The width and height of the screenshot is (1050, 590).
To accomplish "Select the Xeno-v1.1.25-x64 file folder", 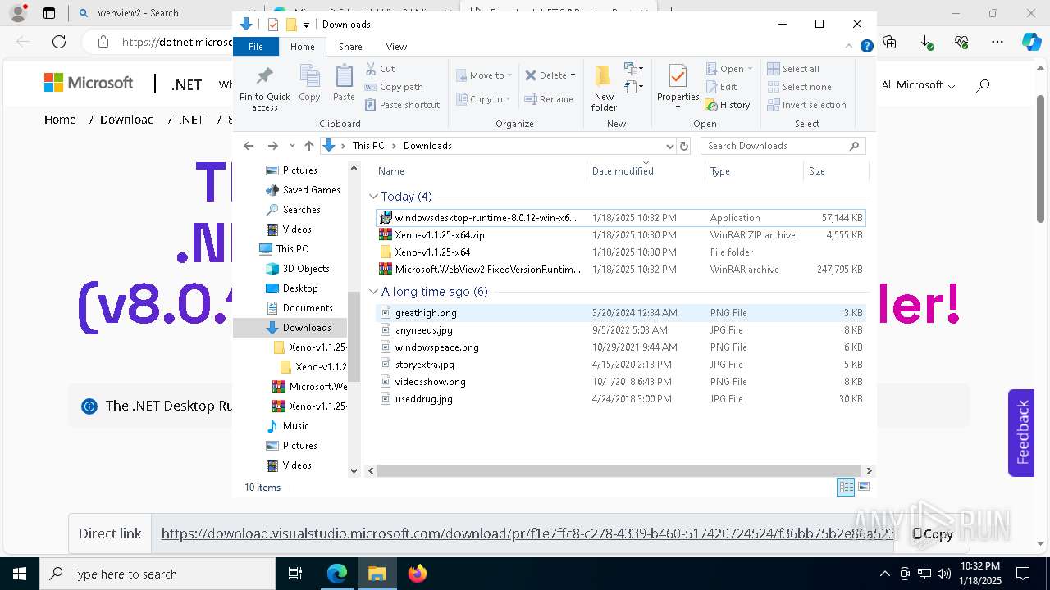I will pyautogui.click(x=620, y=252).
